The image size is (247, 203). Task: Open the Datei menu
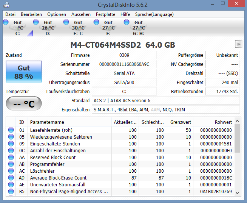pyautogui.click(x=11, y=14)
